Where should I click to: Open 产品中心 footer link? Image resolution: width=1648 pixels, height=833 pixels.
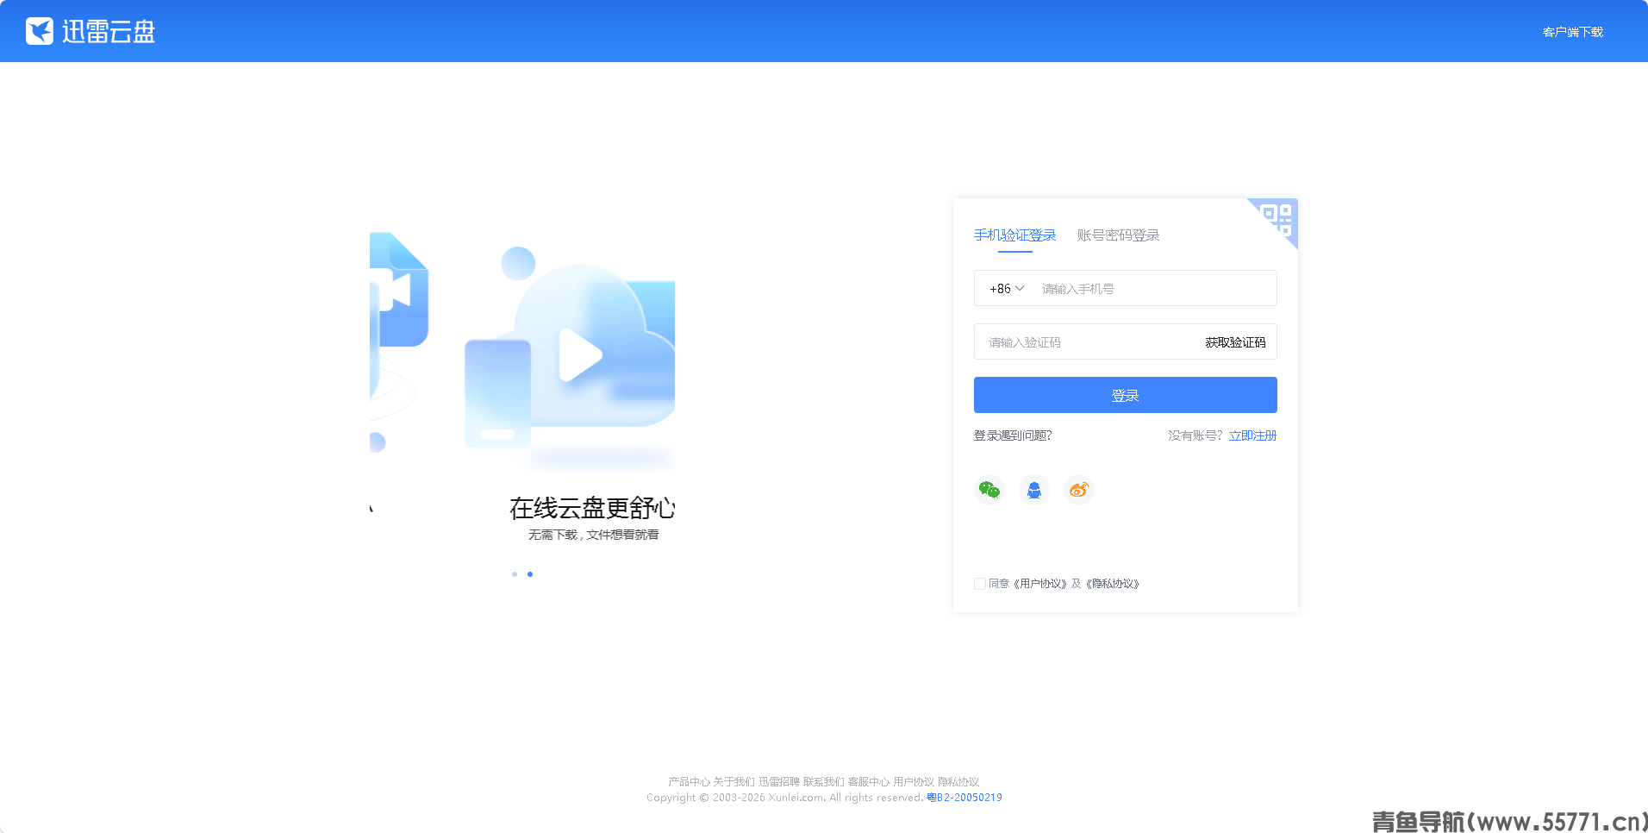tap(689, 782)
